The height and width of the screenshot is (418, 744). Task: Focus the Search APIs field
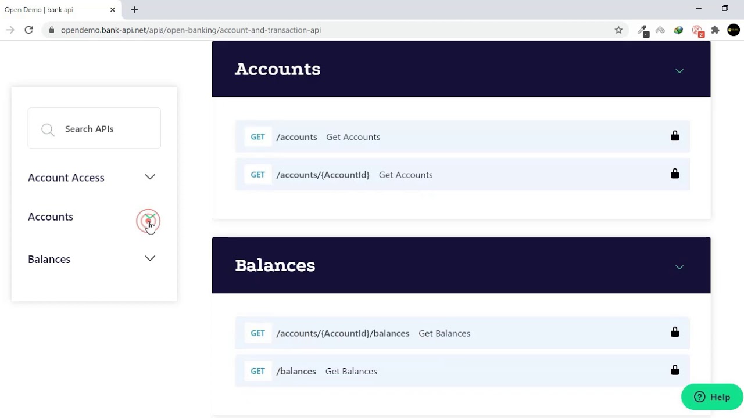pos(94,128)
